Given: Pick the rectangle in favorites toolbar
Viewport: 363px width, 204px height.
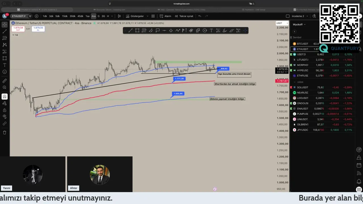Looking at the screenshot, I should (x=137, y=31).
